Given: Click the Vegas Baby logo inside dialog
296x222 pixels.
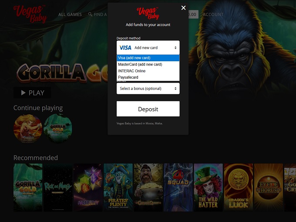Looking at the screenshot, I should (148, 13).
